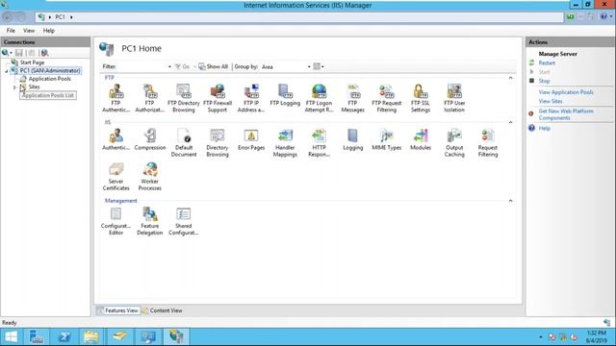Image resolution: width=616 pixels, height=346 pixels.
Task: Select Application Pools tree node
Action: (49, 79)
